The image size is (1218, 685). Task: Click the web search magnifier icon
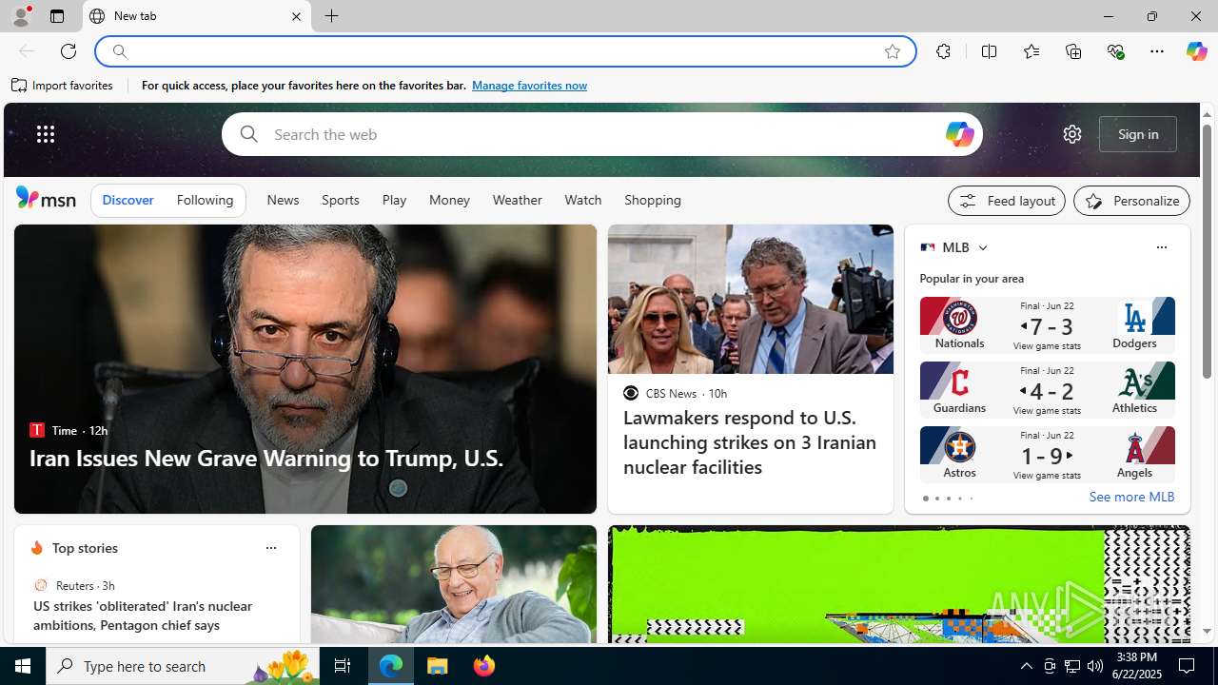[x=248, y=134]
